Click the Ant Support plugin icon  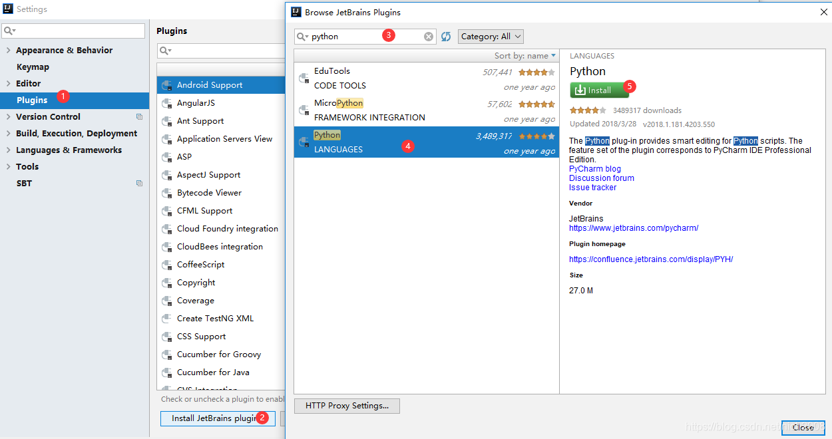[167, 121]
